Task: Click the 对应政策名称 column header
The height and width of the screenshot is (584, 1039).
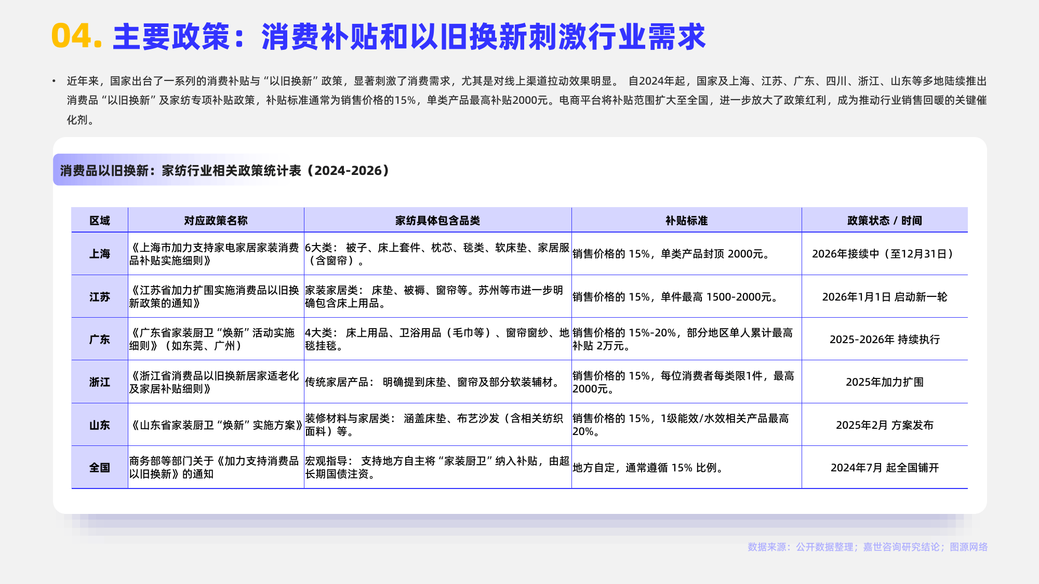Action: click(x=216, y=221)
